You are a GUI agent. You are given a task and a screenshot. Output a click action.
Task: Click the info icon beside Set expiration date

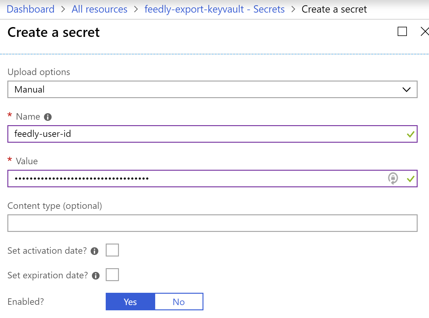(95, 276)
